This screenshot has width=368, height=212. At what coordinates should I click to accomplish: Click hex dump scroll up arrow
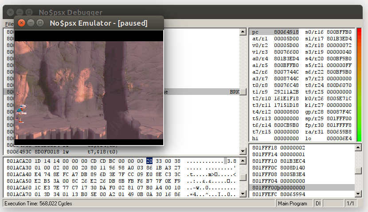point(243,161)
